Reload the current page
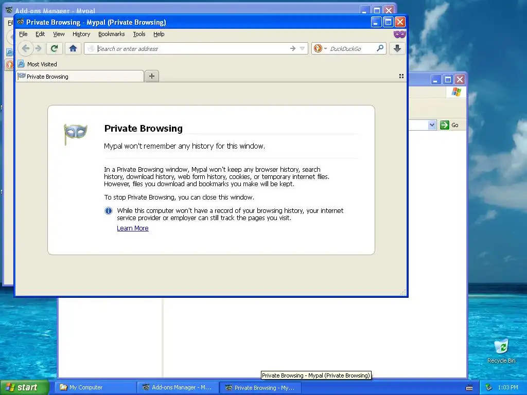This screenshot has width=527, height=395. point(54,49)
